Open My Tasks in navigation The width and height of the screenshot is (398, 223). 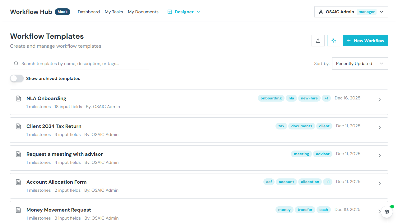pos(114,12)
